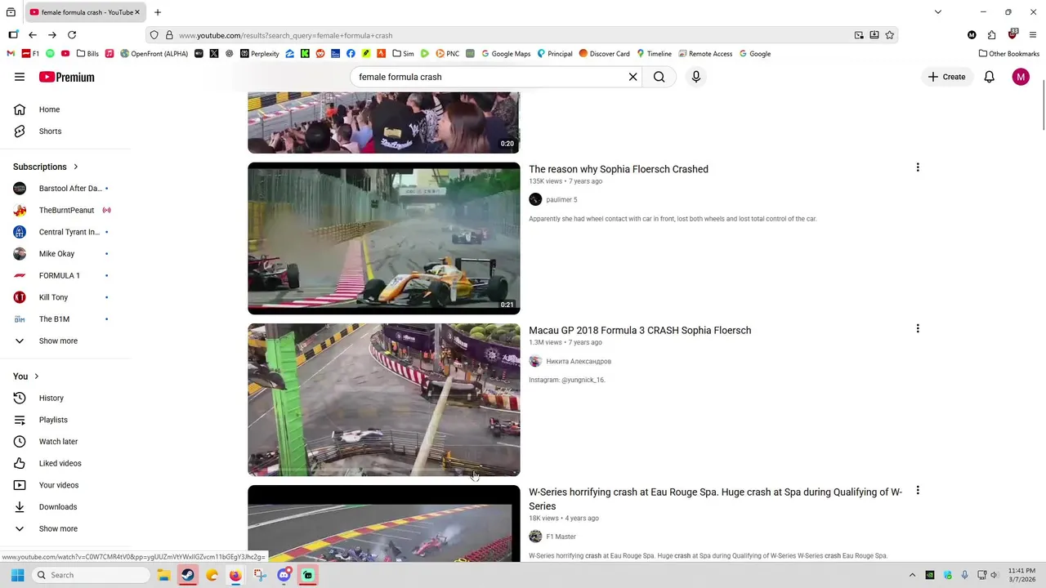
Task: Open more options for Sophia Floersch Crashed video
Action: (x=918, y=167)
